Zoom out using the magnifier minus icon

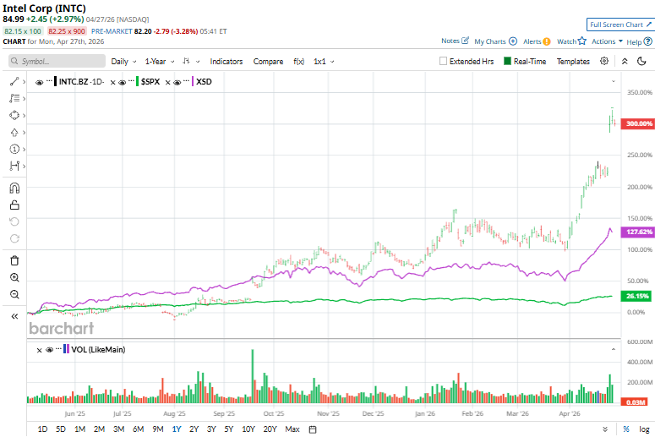(14, 294)
